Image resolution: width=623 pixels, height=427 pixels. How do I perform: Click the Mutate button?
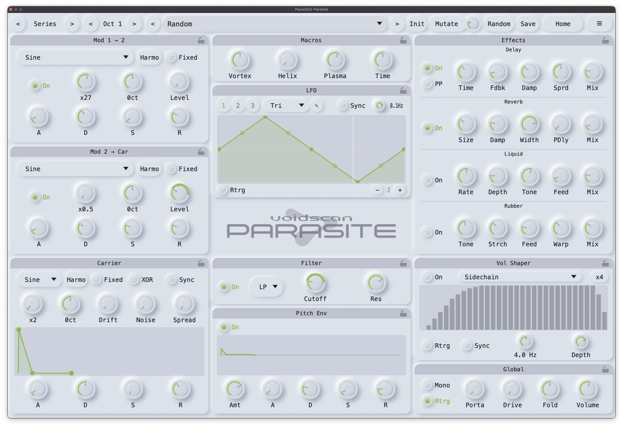[447, 24]
